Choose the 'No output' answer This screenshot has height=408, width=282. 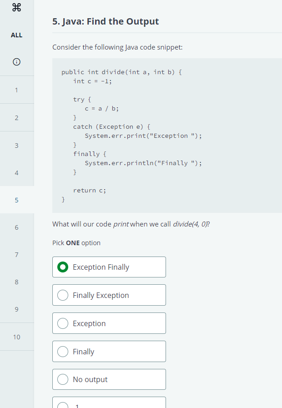coord(109,379)
